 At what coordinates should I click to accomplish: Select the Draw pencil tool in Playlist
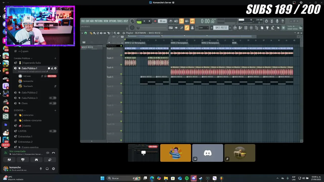point(91,33)
